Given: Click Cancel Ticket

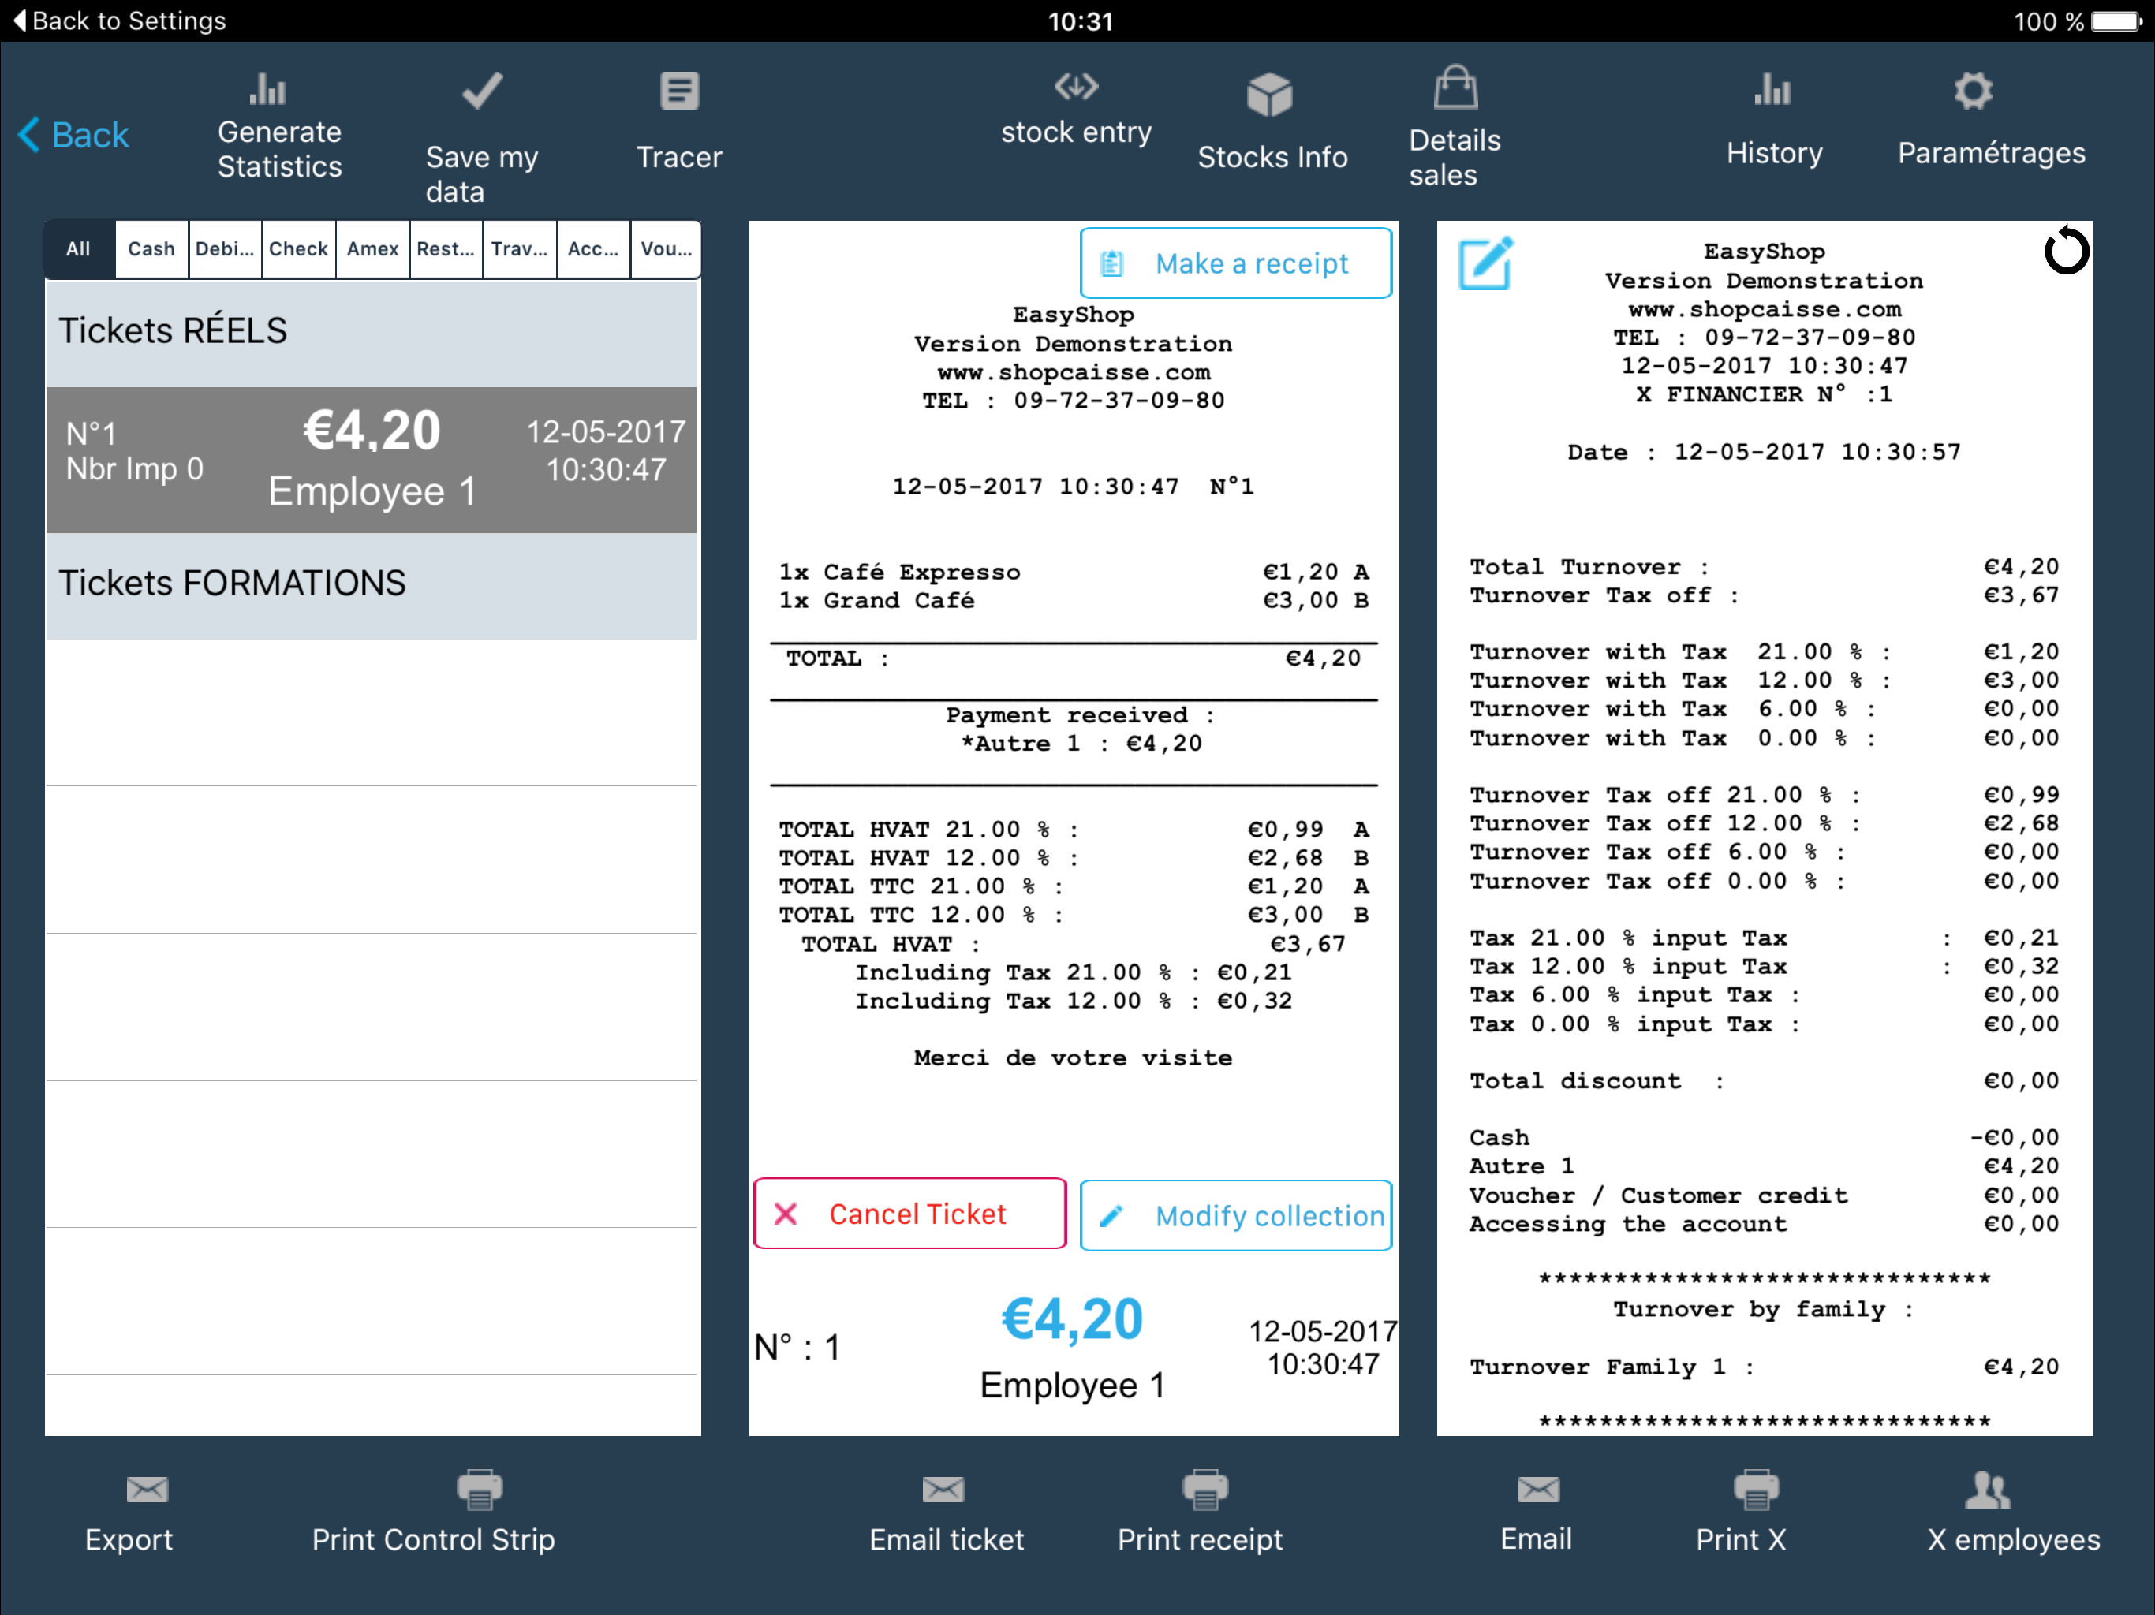Looking at the screenshot, I should 909,1214.
